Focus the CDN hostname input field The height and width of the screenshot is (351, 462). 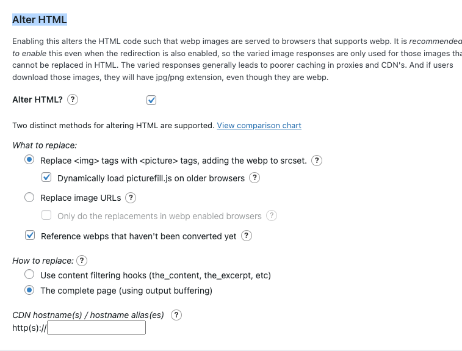pos(96,328)
